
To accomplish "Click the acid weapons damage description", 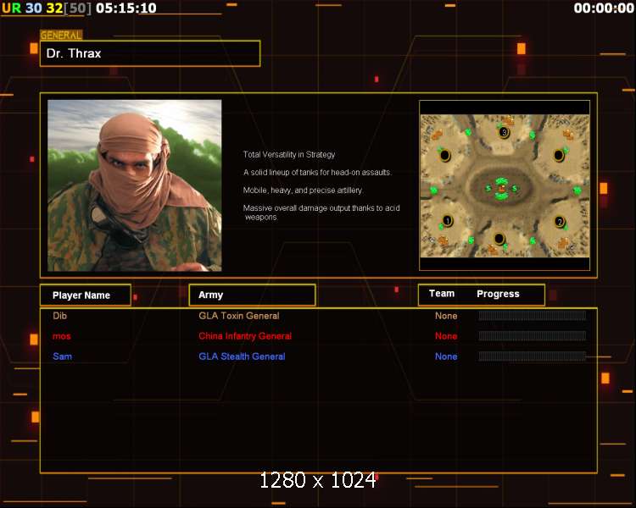I will click(321, 213).
